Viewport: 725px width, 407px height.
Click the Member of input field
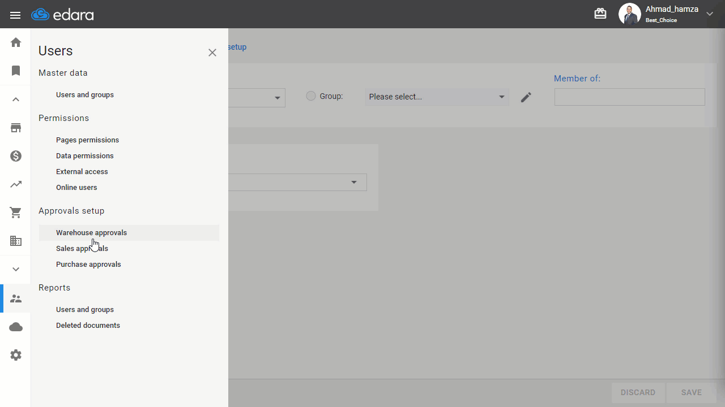[630, 97]
